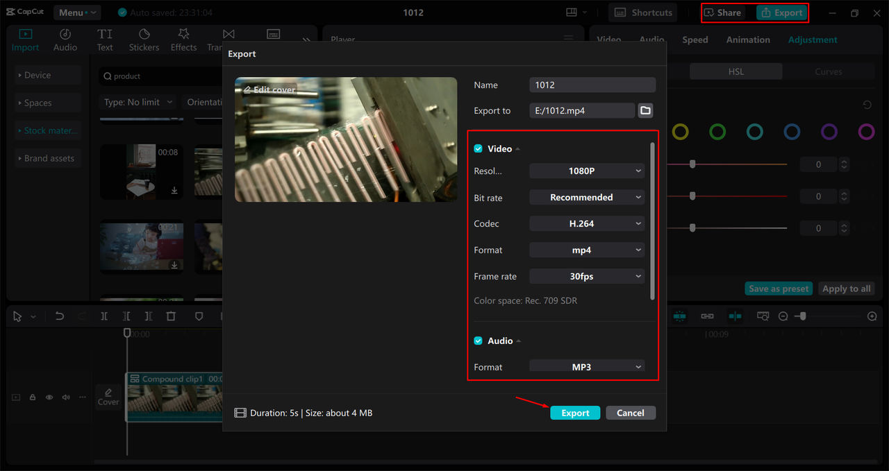Click the Delete left trim icon
Viewport: 889px width, 471px height.
[126, 316]
